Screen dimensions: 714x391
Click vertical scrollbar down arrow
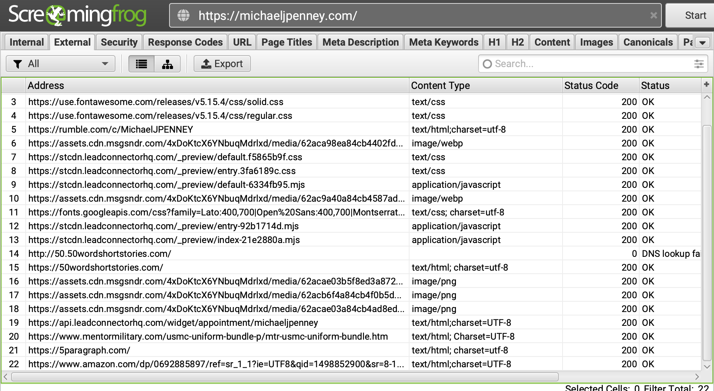pos(707,366)
